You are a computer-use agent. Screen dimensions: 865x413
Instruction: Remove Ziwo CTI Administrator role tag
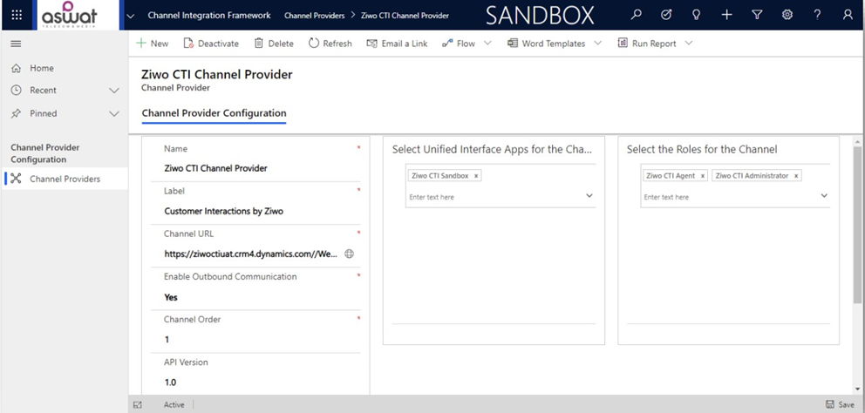[x=796, y=176]
